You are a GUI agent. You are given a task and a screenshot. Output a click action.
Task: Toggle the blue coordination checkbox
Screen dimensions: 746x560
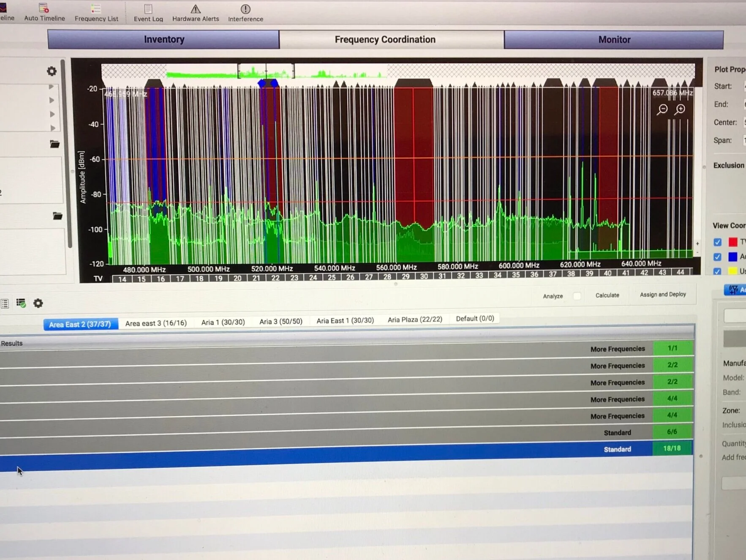[x=717, y=257]
